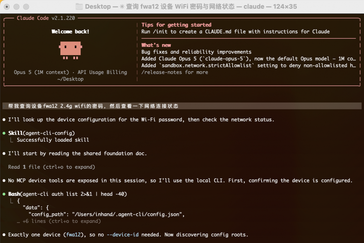Click the folder icon in the title bar
Viewport: 364px width, 243px height.
click(x=79, y=7)
